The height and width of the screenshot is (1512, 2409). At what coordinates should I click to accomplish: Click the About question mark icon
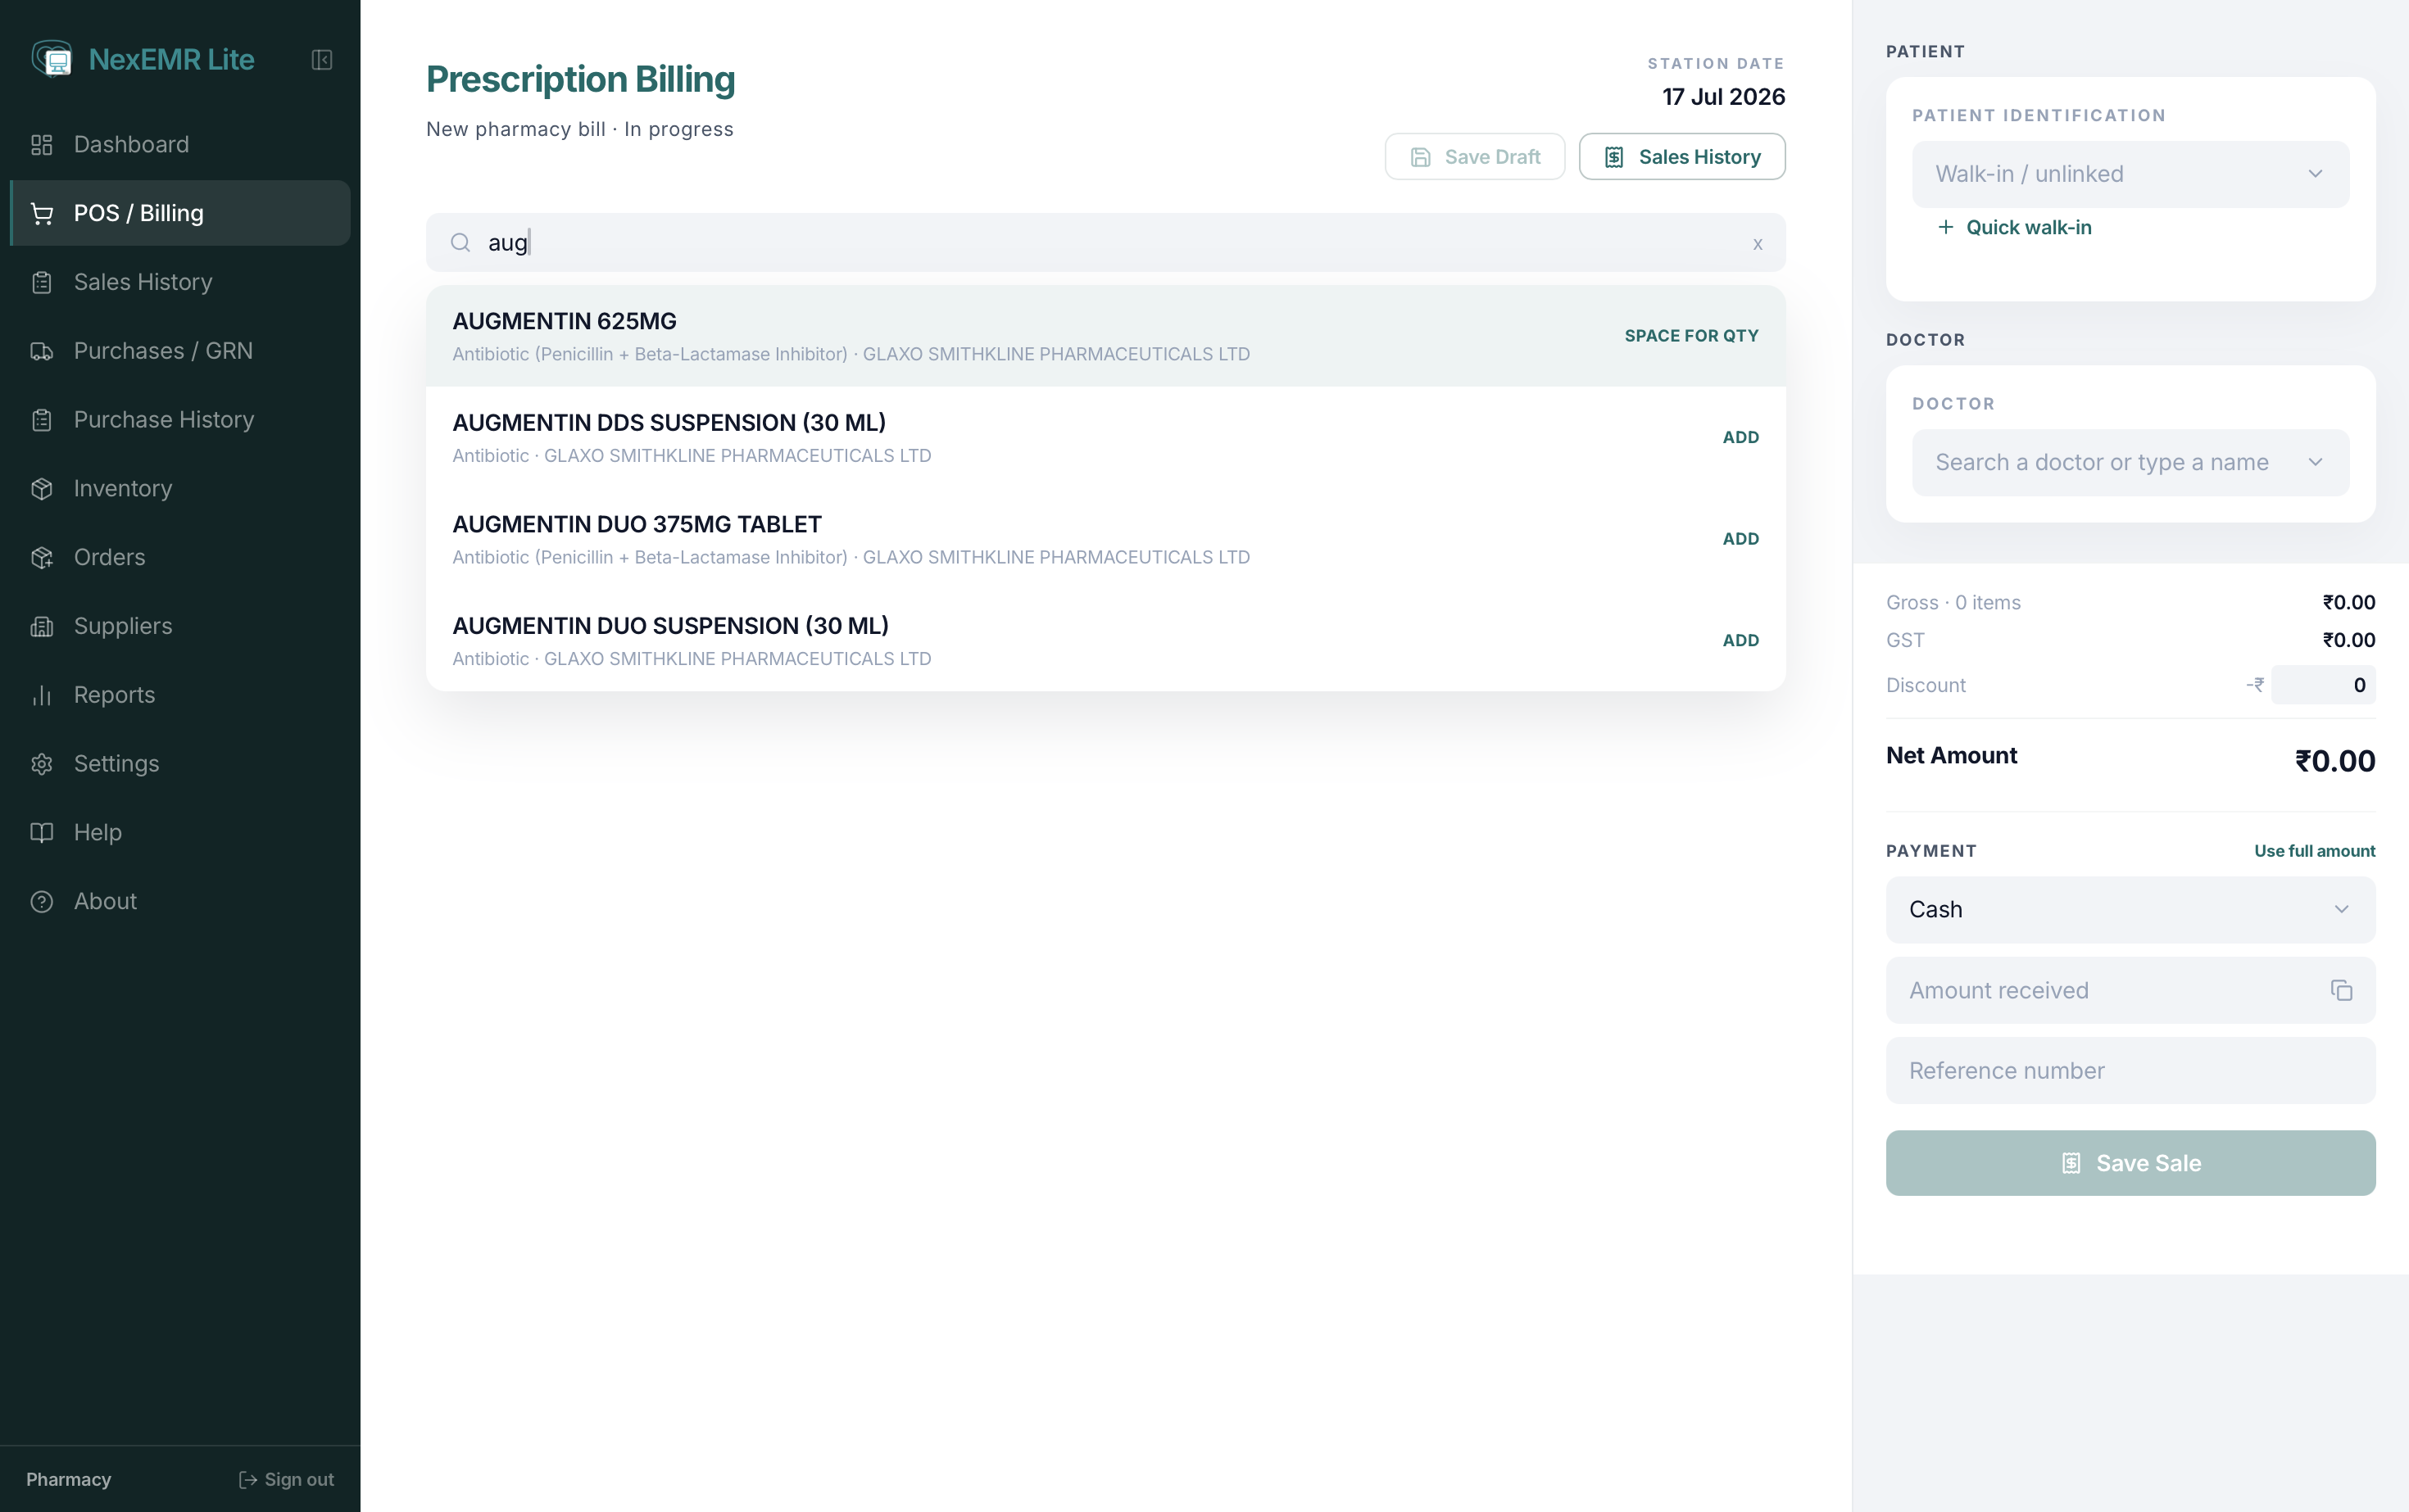(42, 902)
